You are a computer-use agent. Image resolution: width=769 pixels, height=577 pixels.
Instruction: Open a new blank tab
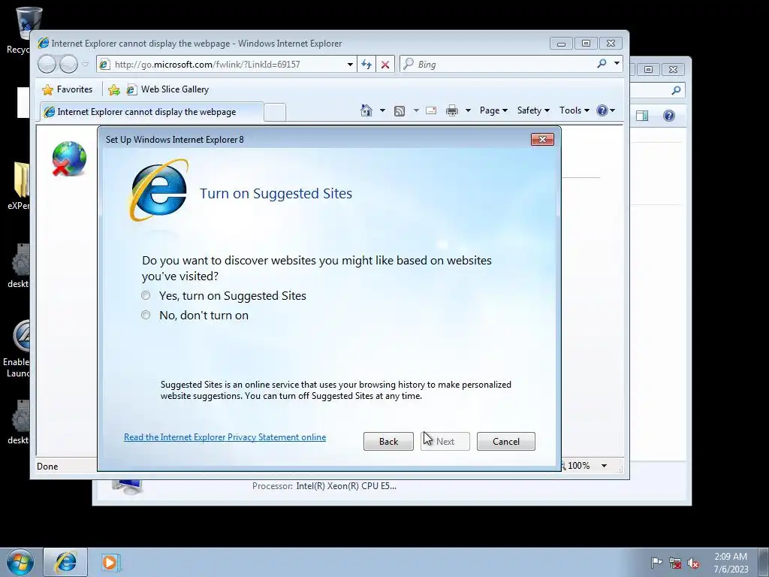click(x=275, y=113)
